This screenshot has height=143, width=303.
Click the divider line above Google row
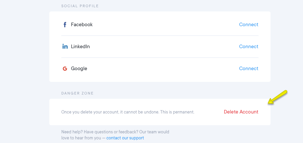click(x=160, y=58)
